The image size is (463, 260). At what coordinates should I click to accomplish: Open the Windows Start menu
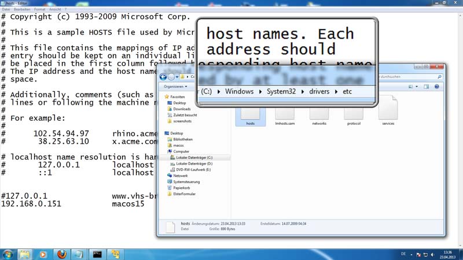[x=8, y=254]
